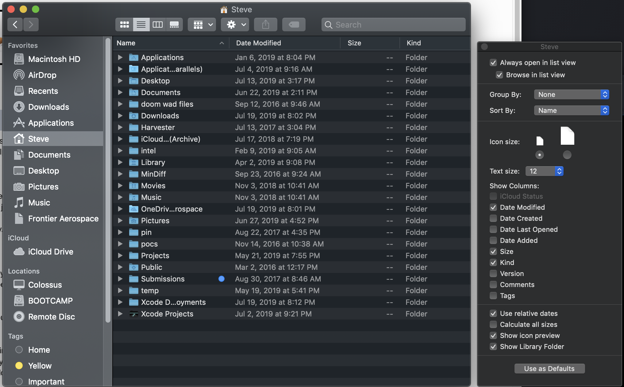The image size is (624, 387).
Task: Click the Edit Tags toolbar button
Action: click(294, 25)
